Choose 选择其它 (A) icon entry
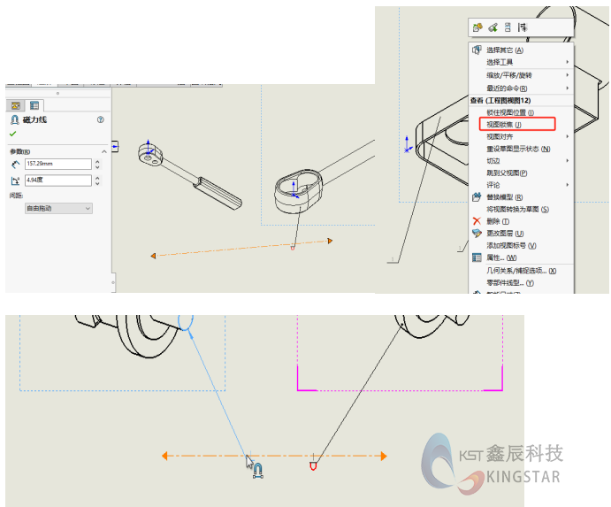Viewport: 611px width, 507px height. point(477,50)
